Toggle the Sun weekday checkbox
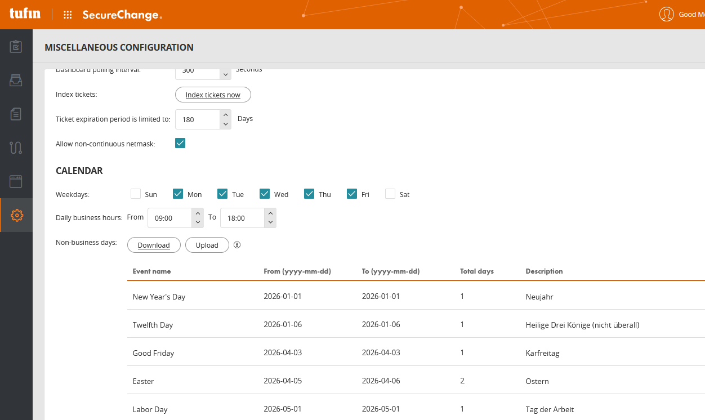The width and height of the screenshot is (705, 420). coord(136,194)
